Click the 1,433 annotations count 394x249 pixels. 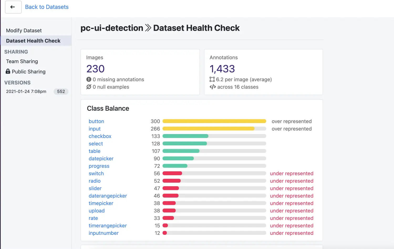(x=222, y=69)
